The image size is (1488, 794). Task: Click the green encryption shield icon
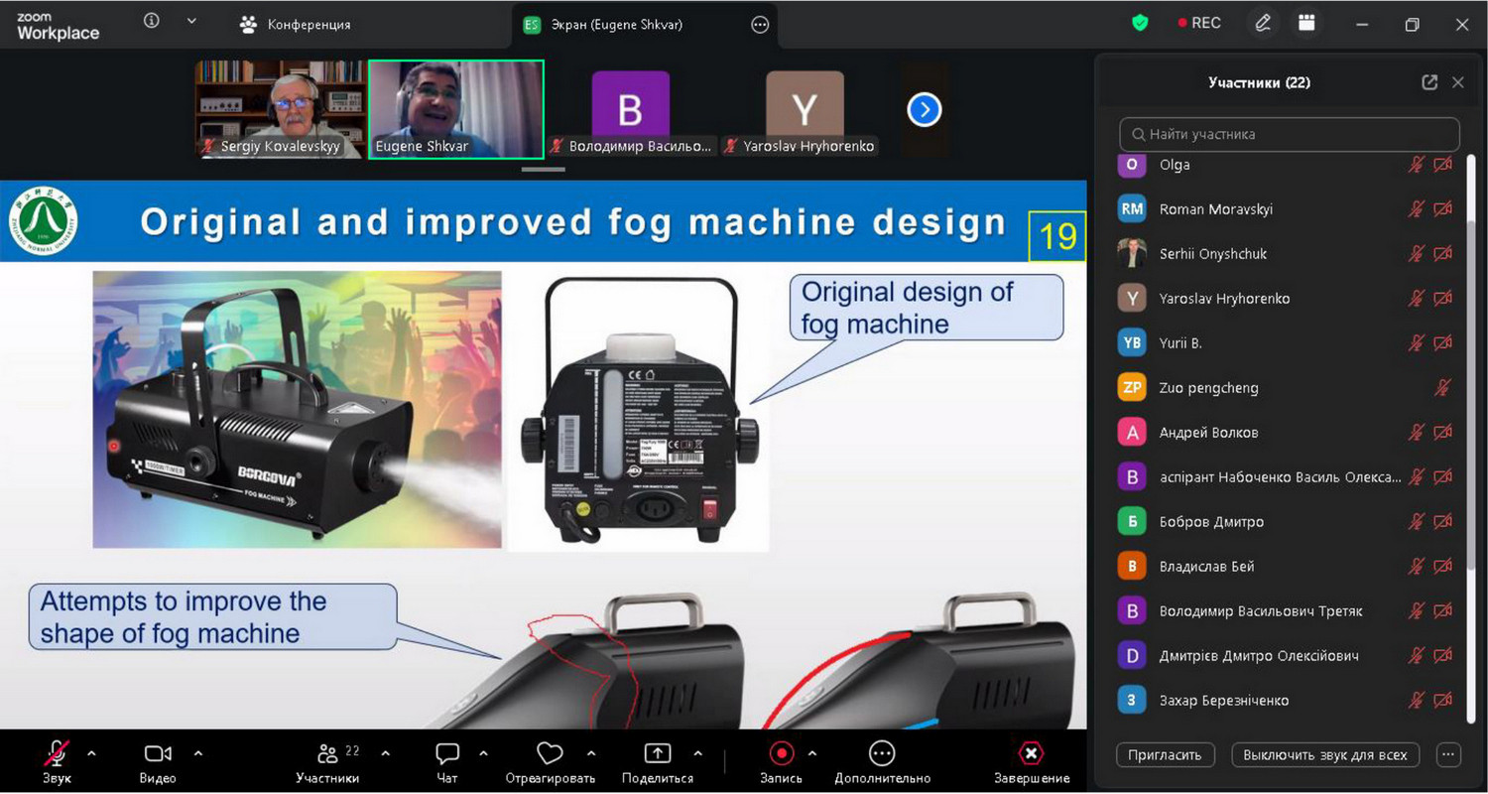1140,23
